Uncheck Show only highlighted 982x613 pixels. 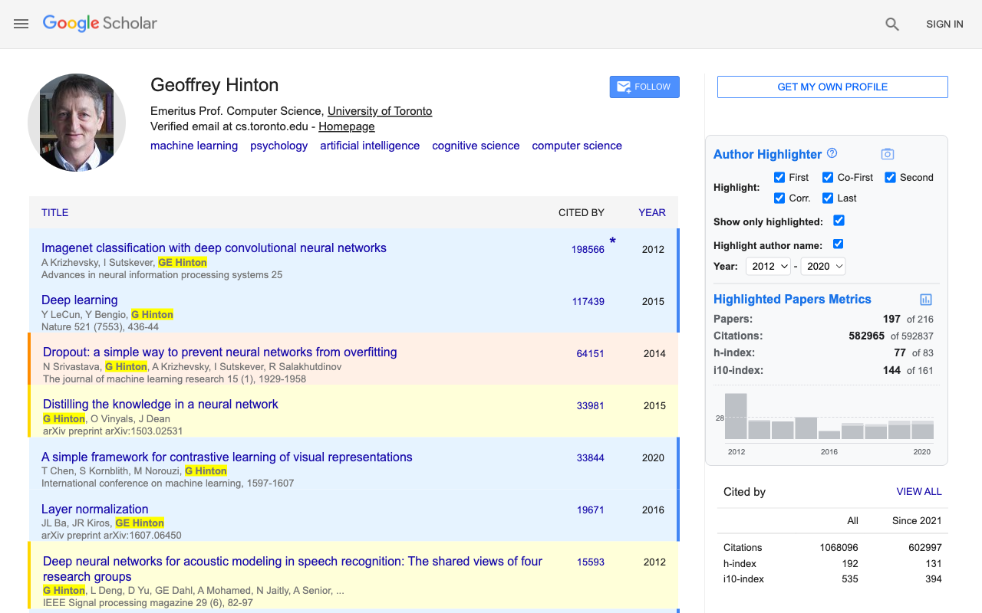point(839,221)
